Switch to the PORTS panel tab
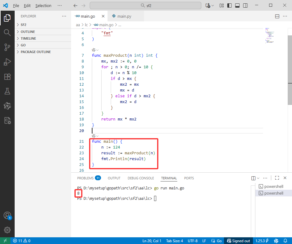 click(189, 178)
